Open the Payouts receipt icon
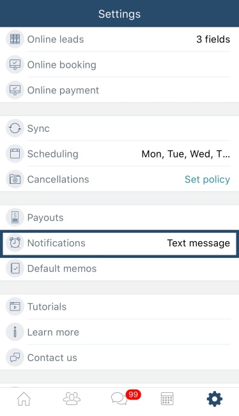Image resolution: width=239 pixels, height=416 pixels. point(15,218)
